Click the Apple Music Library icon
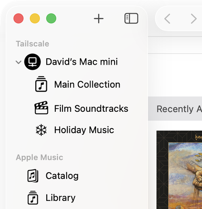202x209 pixels. tap(33, 197)
